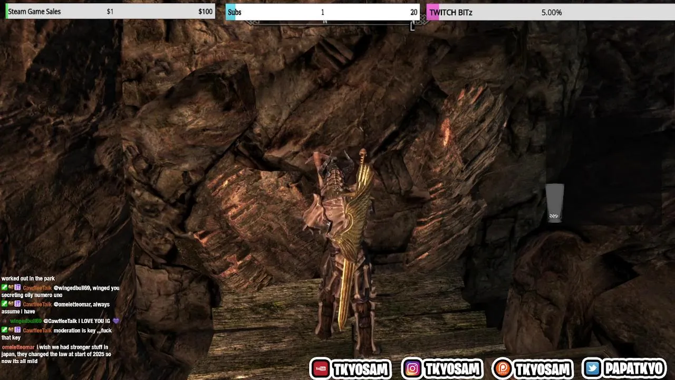Click the TWITCH BITz goal bar
Viewport: 675px width, 380px height.
pos(551,12)
